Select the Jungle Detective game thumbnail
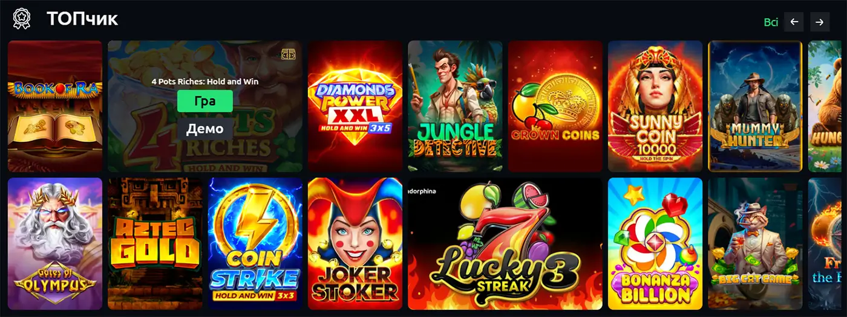 [x=455, y=106]
